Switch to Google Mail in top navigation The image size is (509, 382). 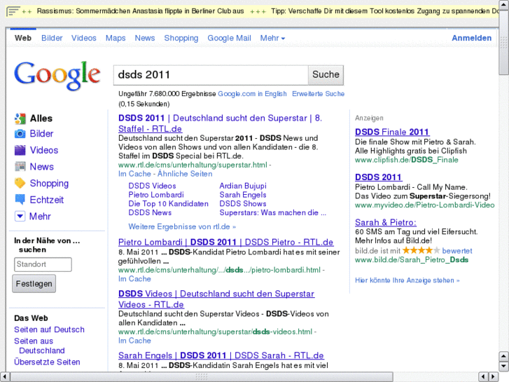[x=229, y=38]
